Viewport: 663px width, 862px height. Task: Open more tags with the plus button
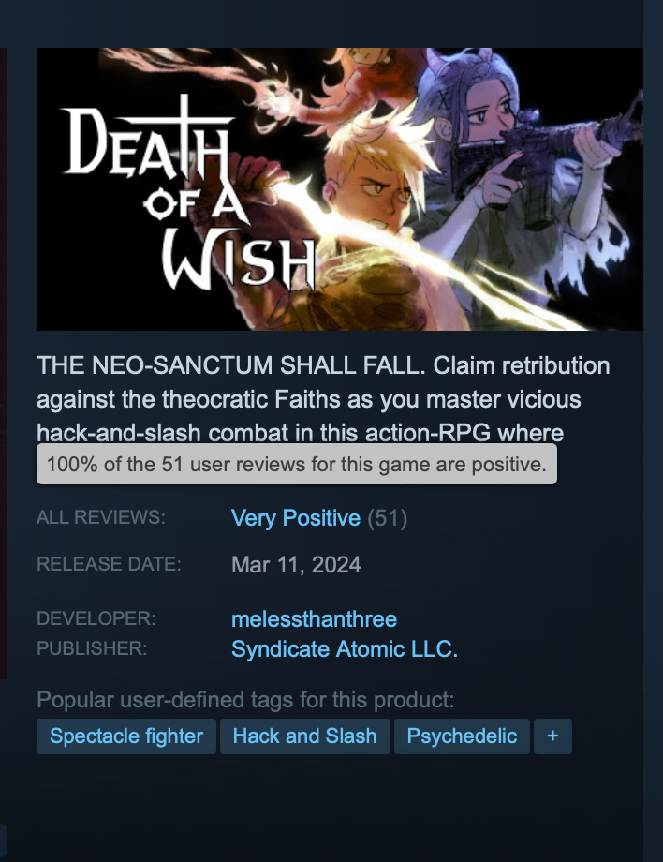(x=552, y=736)
